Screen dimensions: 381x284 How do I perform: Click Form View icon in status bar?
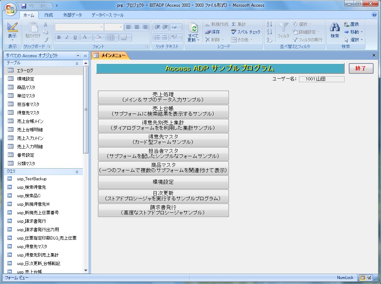coord(362,278)
